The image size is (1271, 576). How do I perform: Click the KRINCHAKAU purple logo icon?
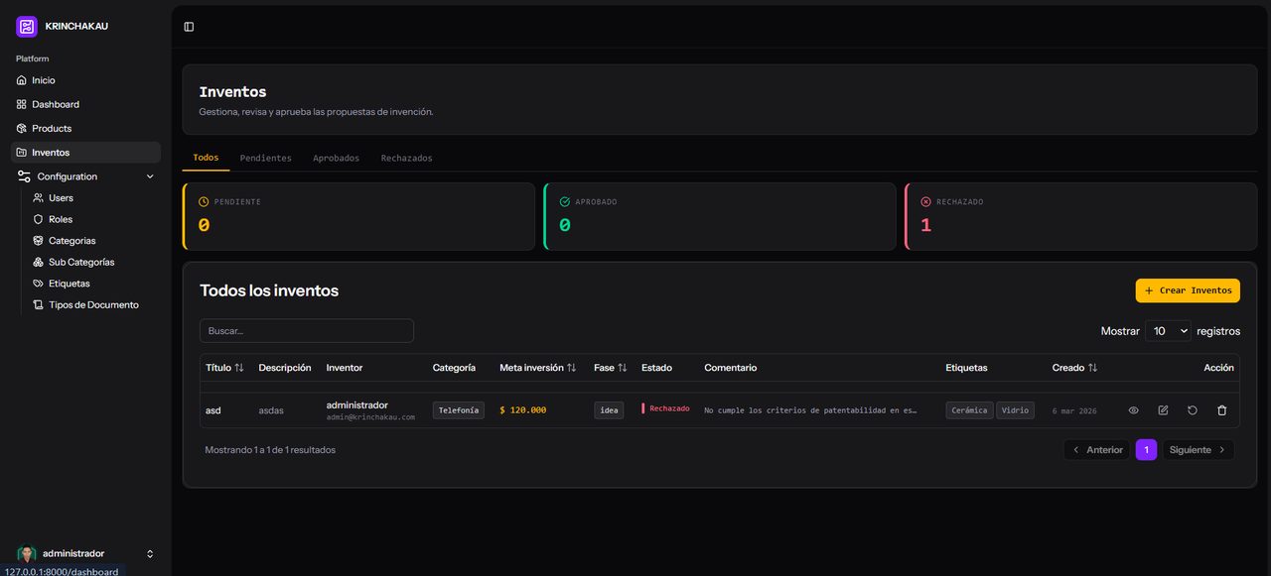(x=27, y=27)
